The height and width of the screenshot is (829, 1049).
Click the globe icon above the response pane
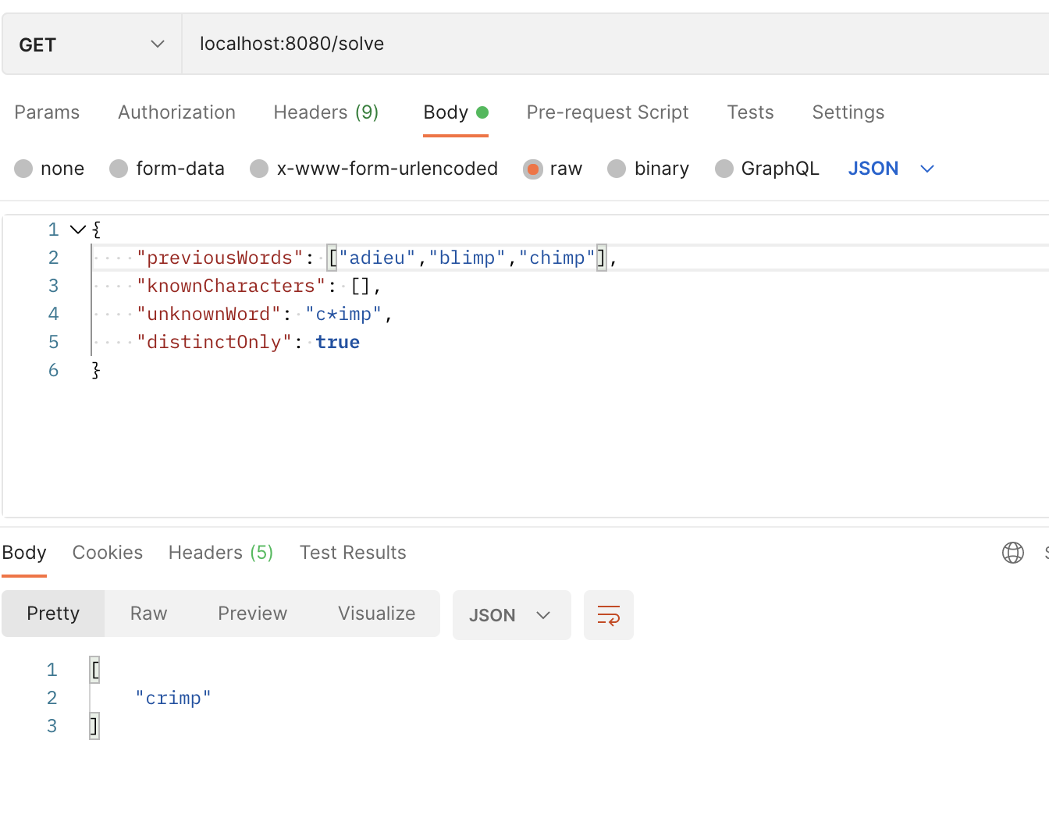click(1013, 552)
